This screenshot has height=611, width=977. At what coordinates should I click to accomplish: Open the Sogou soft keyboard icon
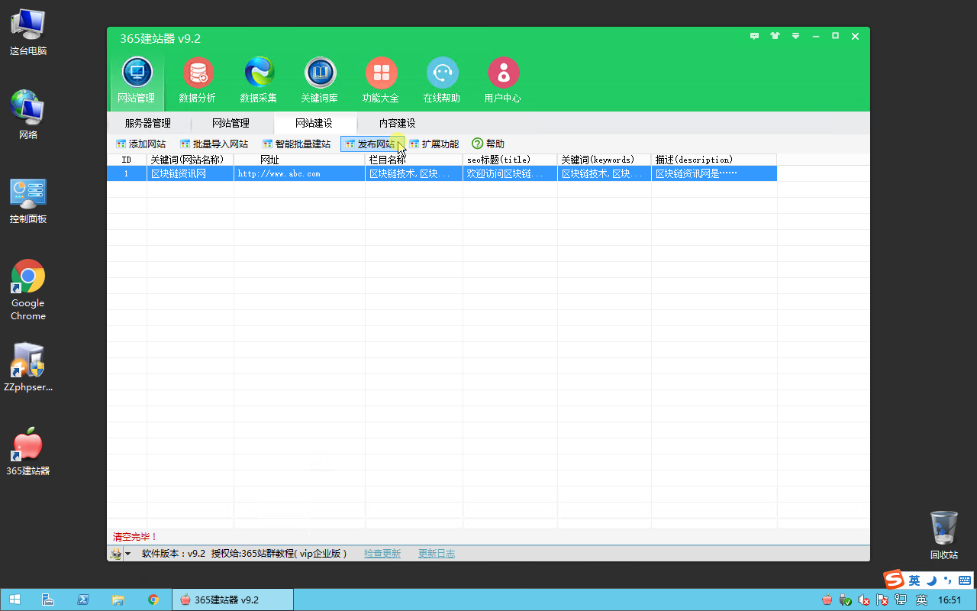pyautogui.click(x=965, y=580)
